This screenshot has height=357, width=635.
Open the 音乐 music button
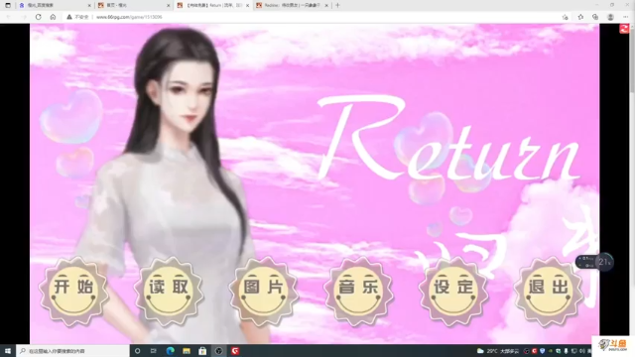(359, 292)
